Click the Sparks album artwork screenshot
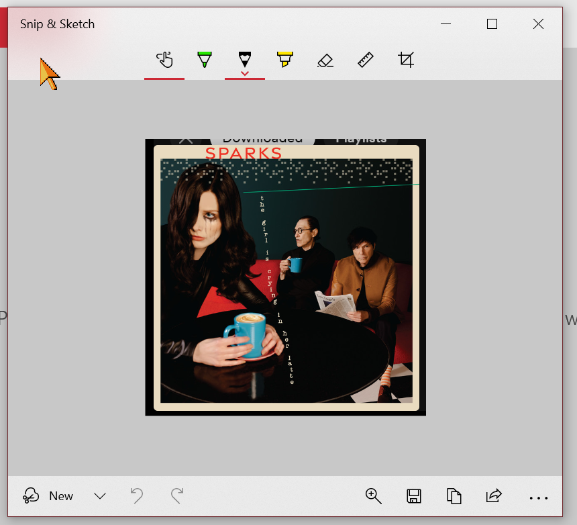This screenshot has width=577, height=525. (285, 277)
